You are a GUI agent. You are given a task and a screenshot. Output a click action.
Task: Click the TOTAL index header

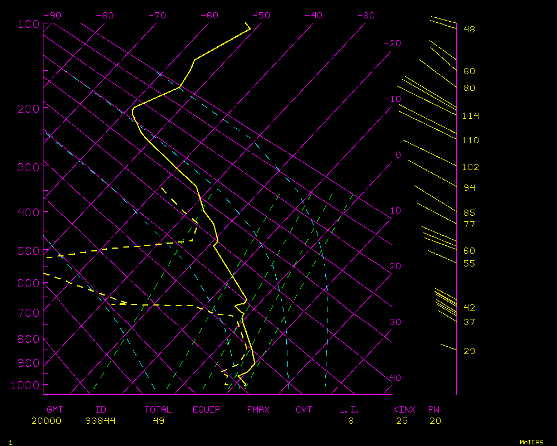point(158,410)
